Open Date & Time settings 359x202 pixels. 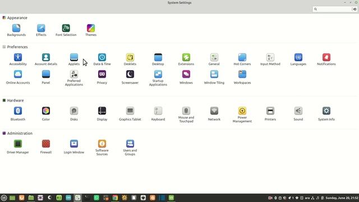102,59
